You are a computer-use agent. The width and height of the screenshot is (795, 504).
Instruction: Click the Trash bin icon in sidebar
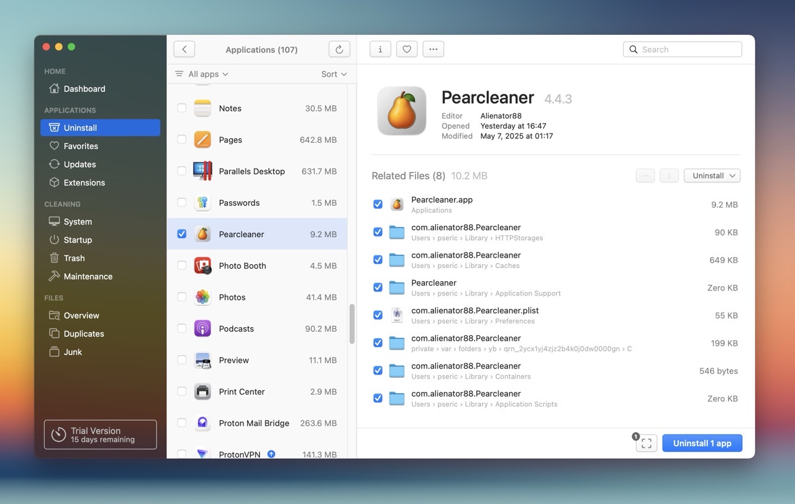[55, 258]
